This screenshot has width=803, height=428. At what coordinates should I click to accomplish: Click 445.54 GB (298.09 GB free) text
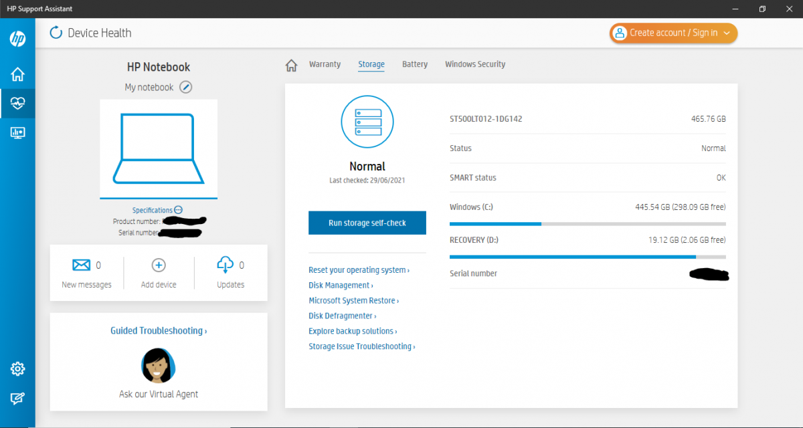coord(681,207)
